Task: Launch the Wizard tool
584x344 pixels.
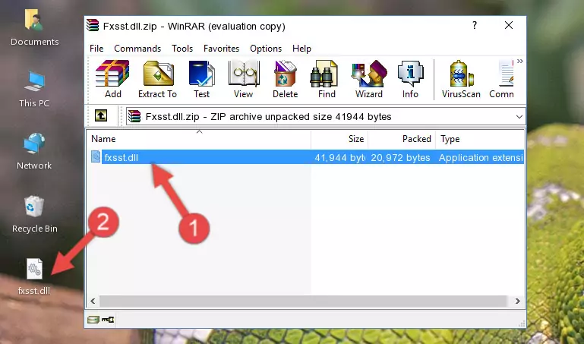Action: 369,79
